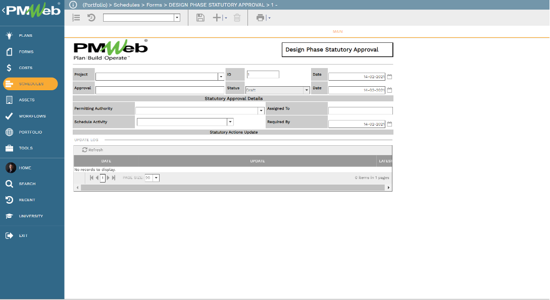Click the history icon in toolbar
Viewport: 550px width, 300px height.
[x=91, y=18]
